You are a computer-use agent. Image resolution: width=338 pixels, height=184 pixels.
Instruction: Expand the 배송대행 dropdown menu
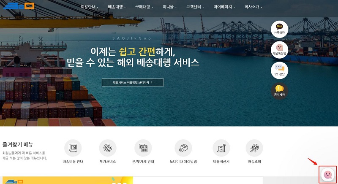coord(117,7)
